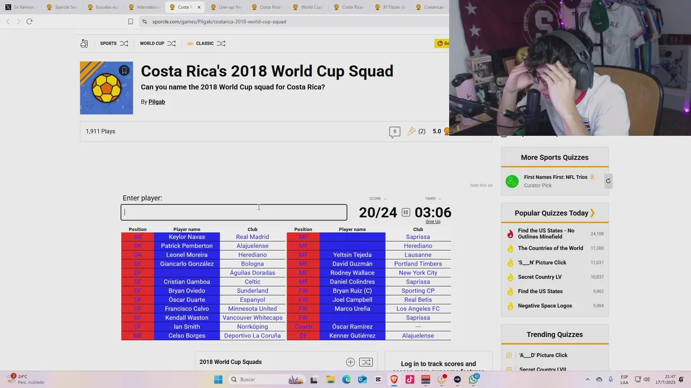Open the WORLD CUP category link
The image size is (691, 388).
[x=152, y=44]
